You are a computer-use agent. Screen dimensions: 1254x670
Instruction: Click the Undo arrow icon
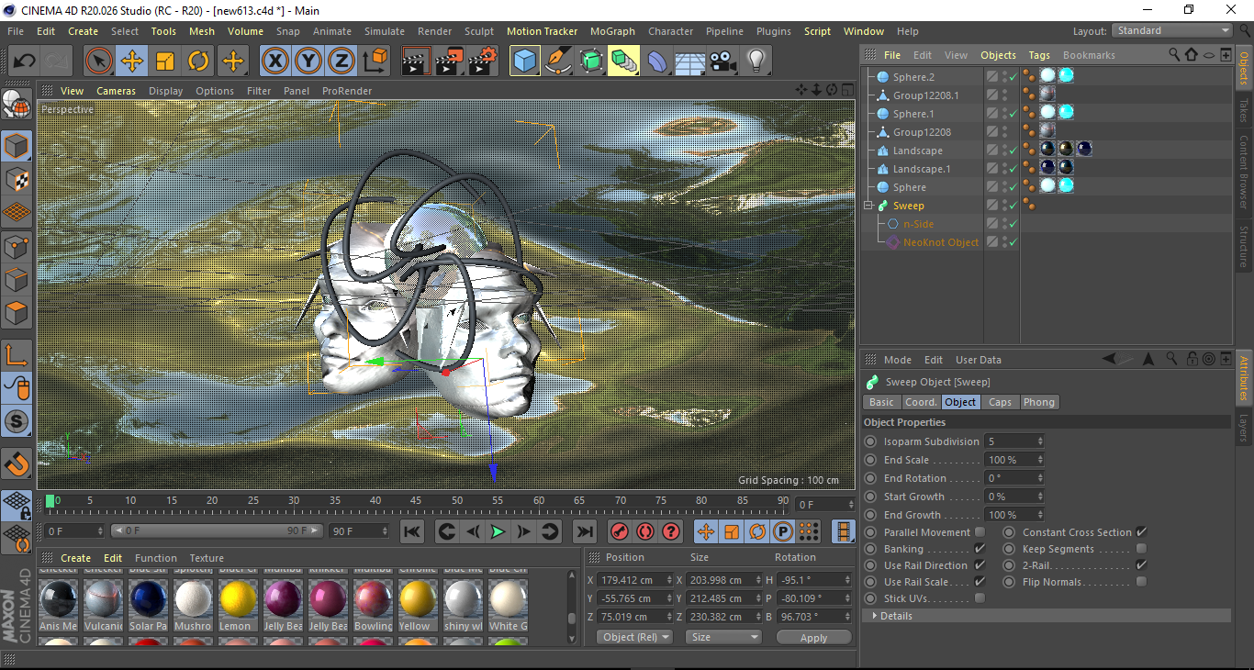click(25, 61)
